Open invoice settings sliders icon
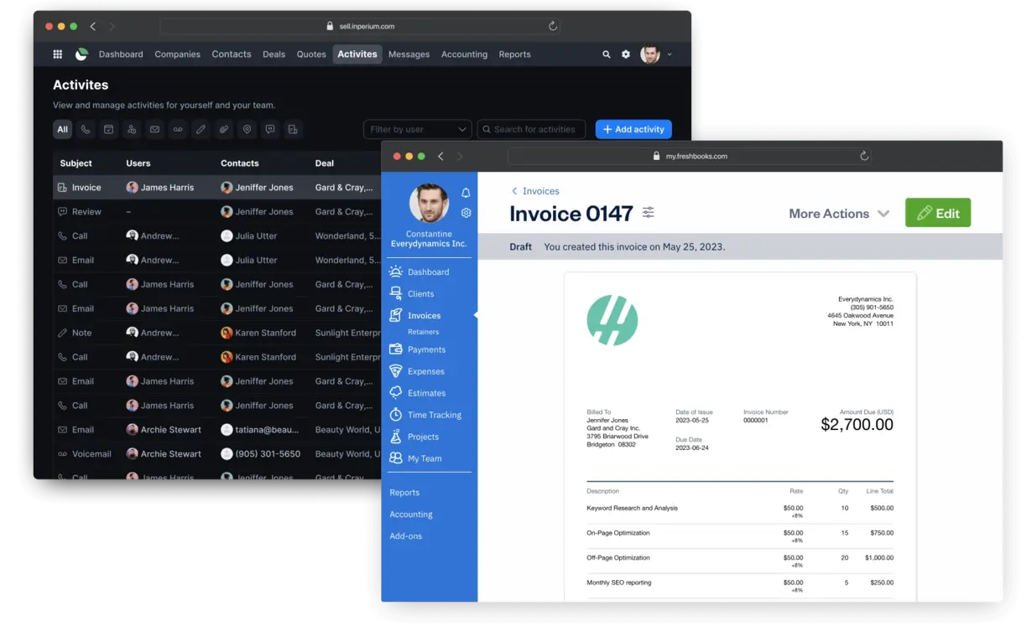The width and height of the screenshot is (1032, 631). (x=649, y=213)
